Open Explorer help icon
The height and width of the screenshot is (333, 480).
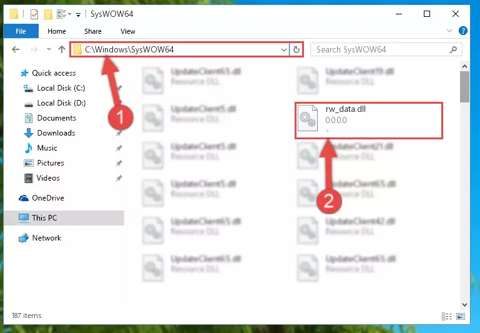tap(463, 31)
